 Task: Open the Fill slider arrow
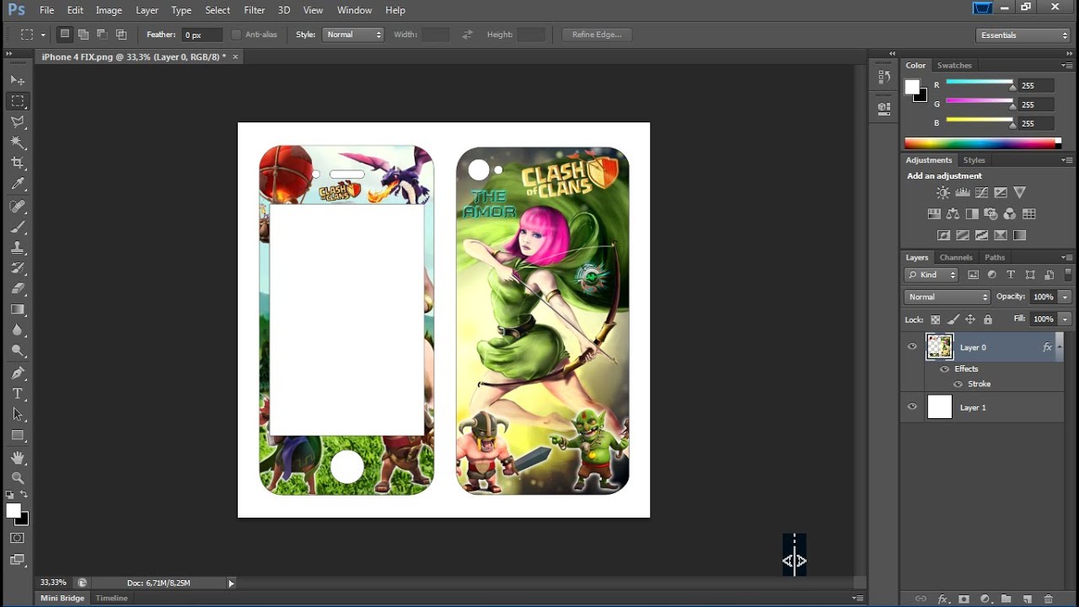1065,320
